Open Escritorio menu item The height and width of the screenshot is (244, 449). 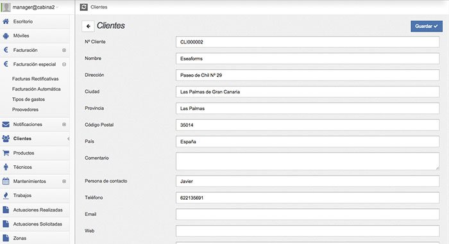tap(35, 21)
